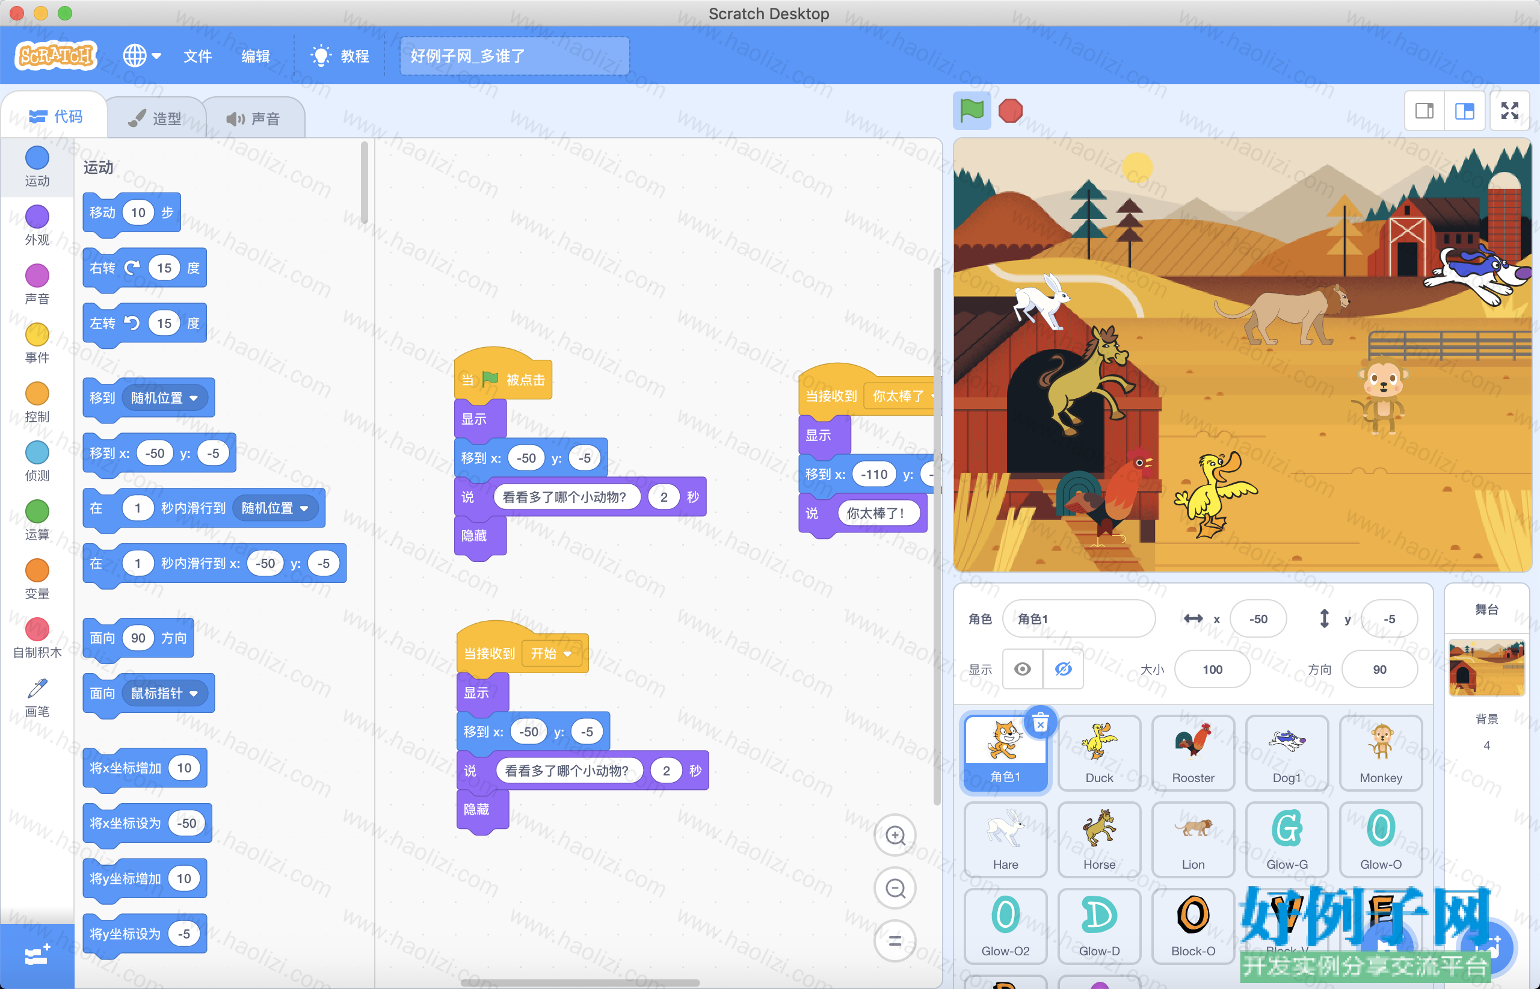Select the 事件 block category
Image resolution: width=1540 pixels, height=989 pixels.
pos(37,344)
